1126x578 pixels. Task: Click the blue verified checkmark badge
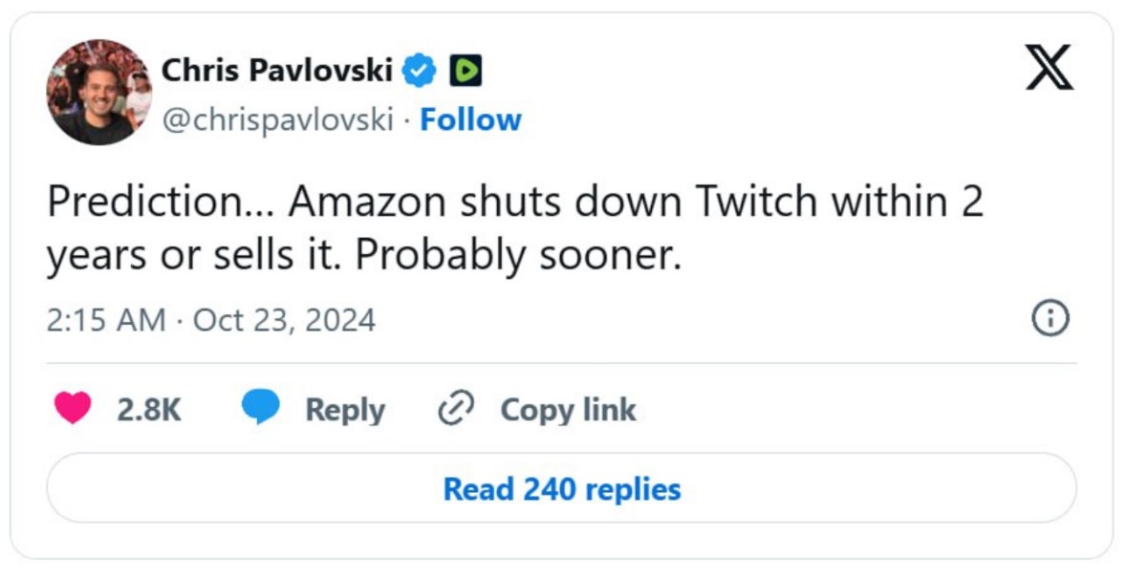(419, 70)
